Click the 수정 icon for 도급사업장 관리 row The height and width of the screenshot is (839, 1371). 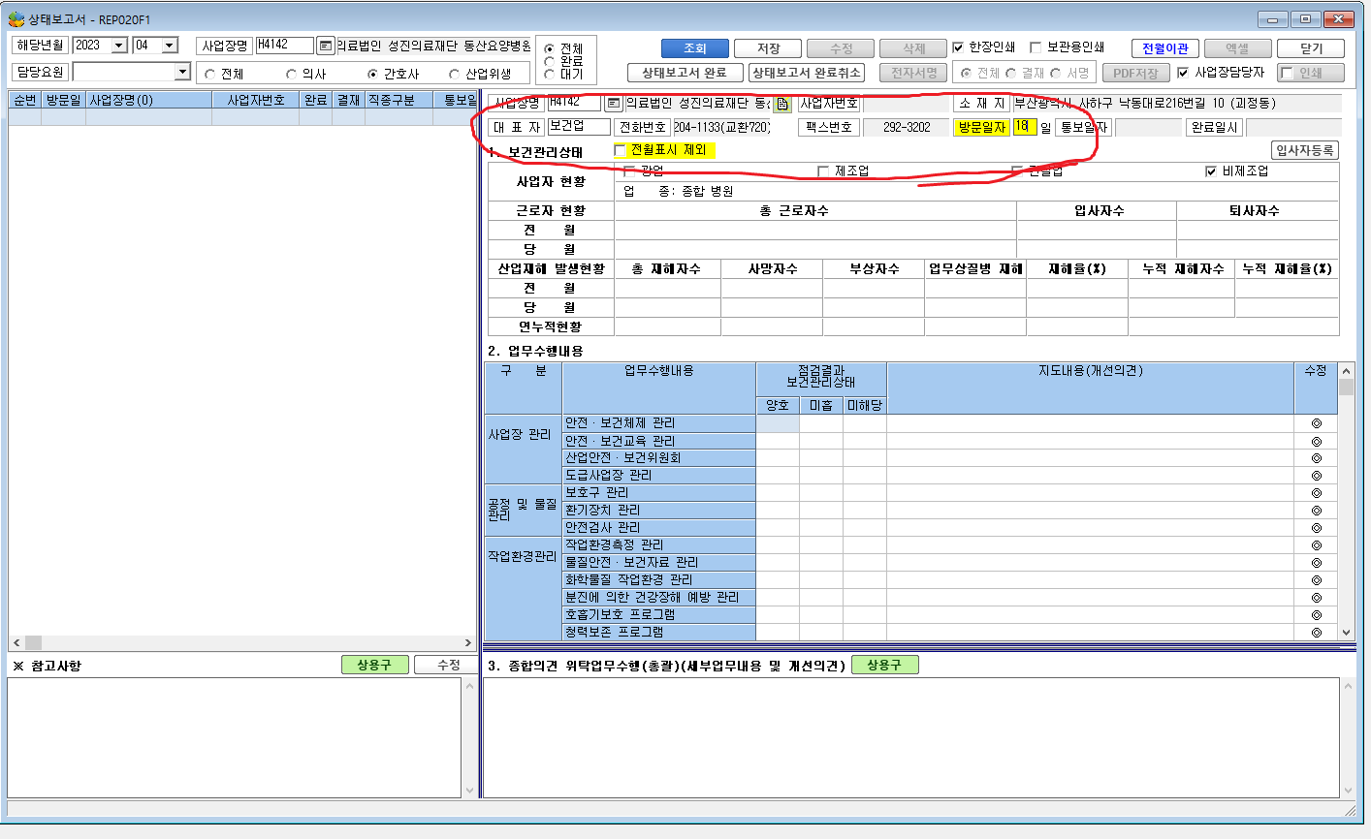[x=1316, y=476]
